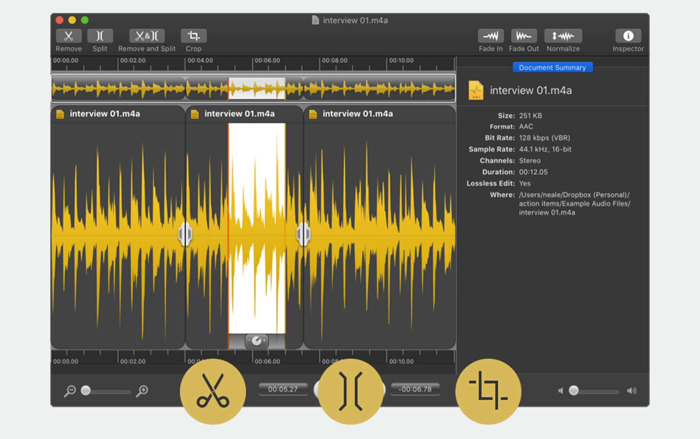Click the 00:06.00 mark on bottom ruler
Viewport: 700px width, 439px height.
click(267, 362)
